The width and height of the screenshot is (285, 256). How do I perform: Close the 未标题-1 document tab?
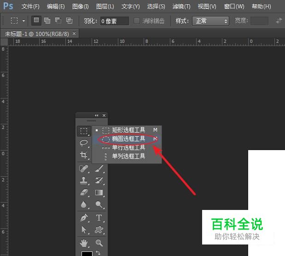pos(74,34)
